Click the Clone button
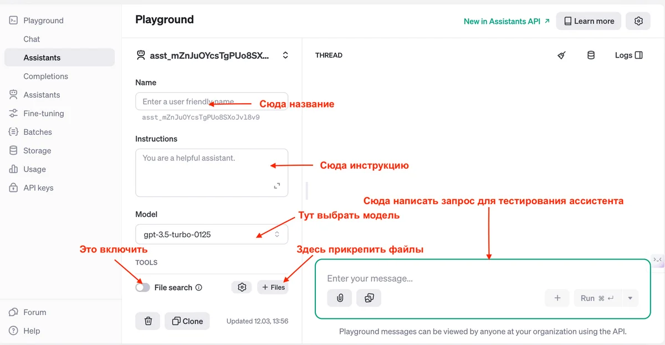This screenshot has width=665, height=345. [187, 321]
